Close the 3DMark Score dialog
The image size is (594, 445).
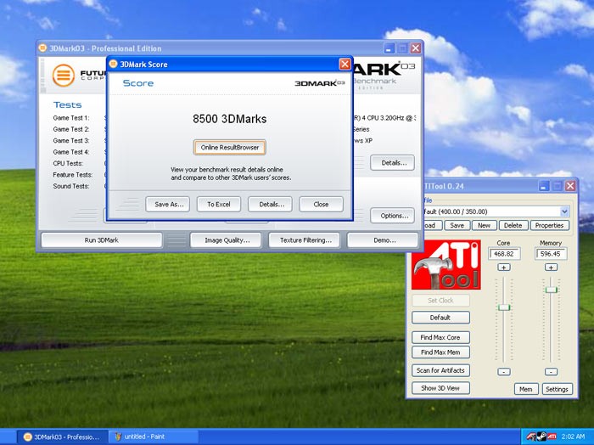coord(345,64)
